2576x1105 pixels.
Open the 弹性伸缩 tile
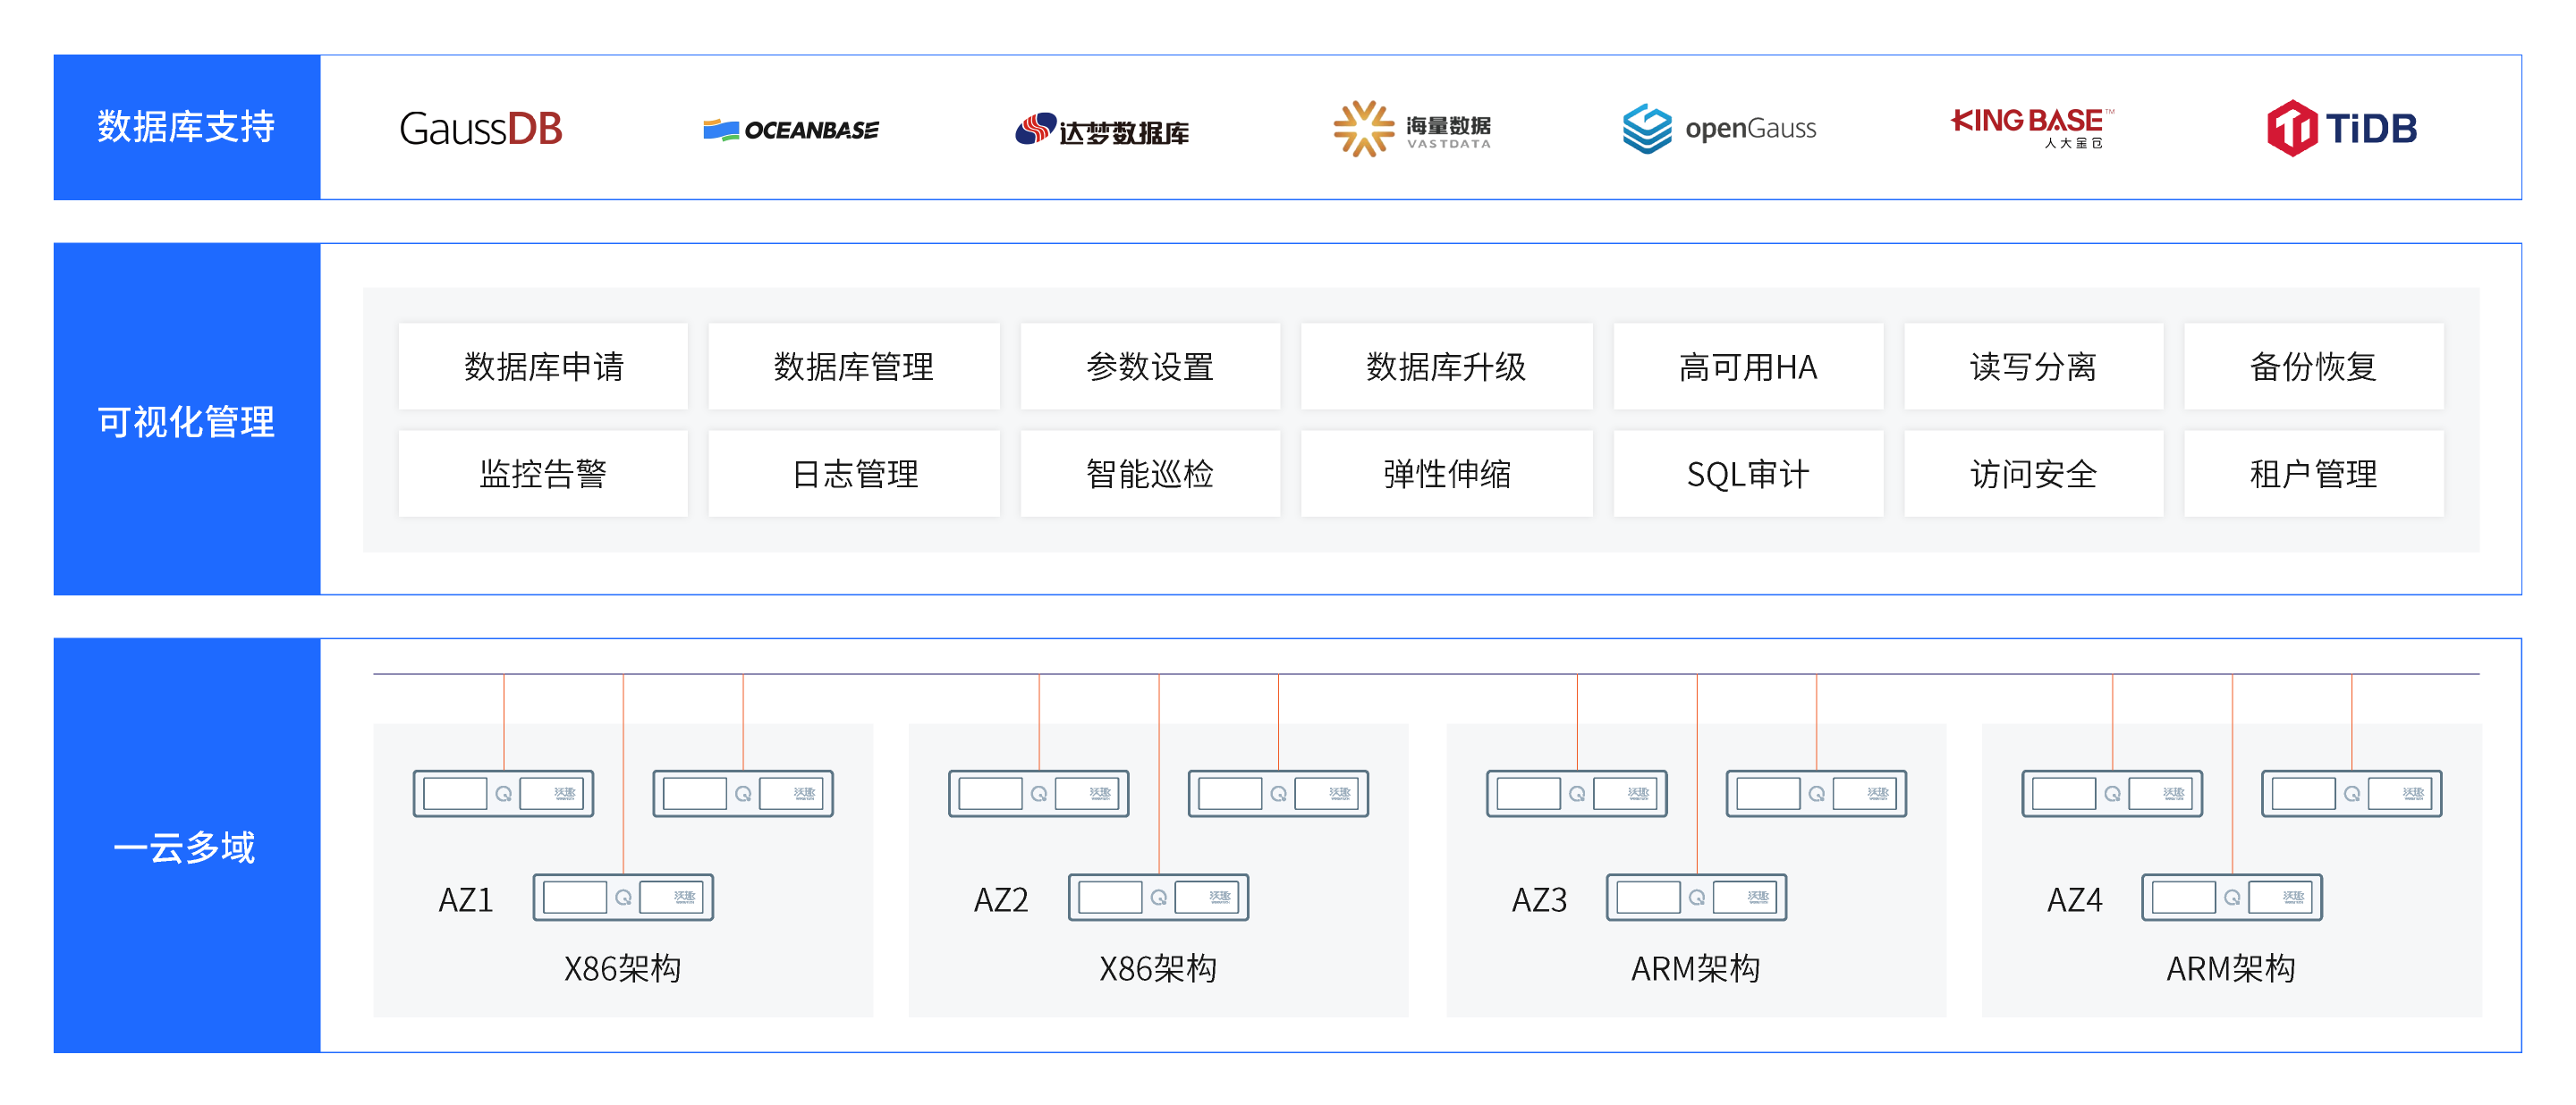pos(1447,474)
